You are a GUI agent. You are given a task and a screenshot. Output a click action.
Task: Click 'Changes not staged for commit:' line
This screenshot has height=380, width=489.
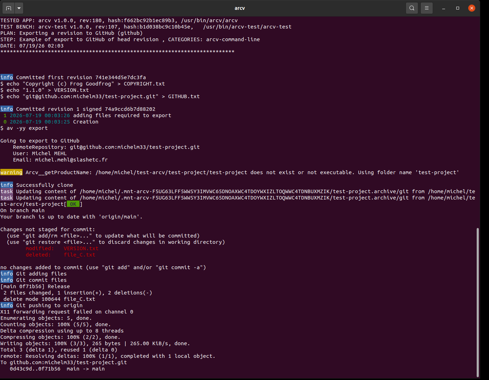pos(47,229)
